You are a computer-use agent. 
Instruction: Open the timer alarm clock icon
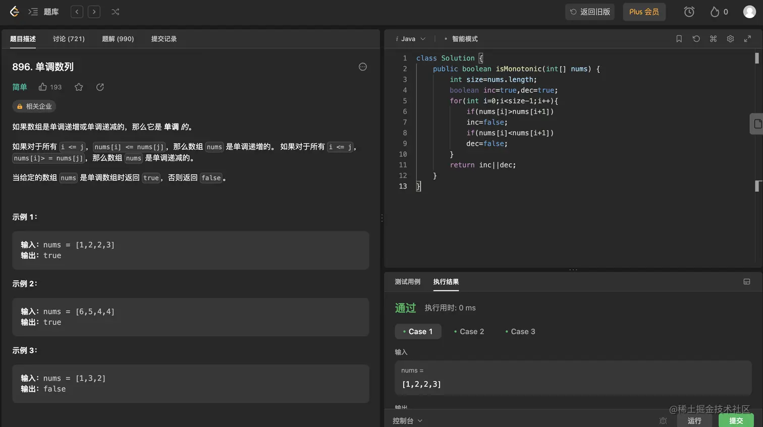point(689,12)
